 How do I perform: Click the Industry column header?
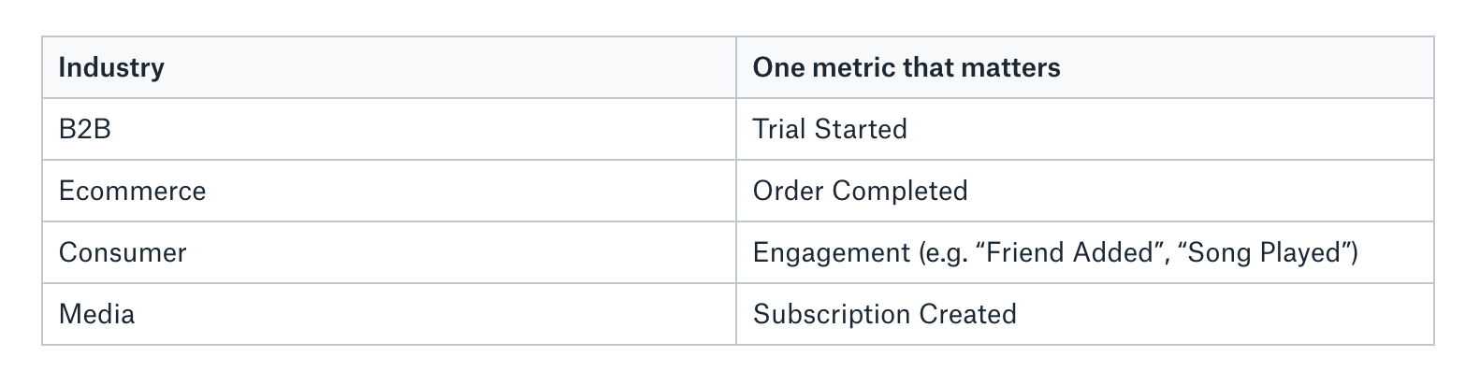click(x=110, y=67)
